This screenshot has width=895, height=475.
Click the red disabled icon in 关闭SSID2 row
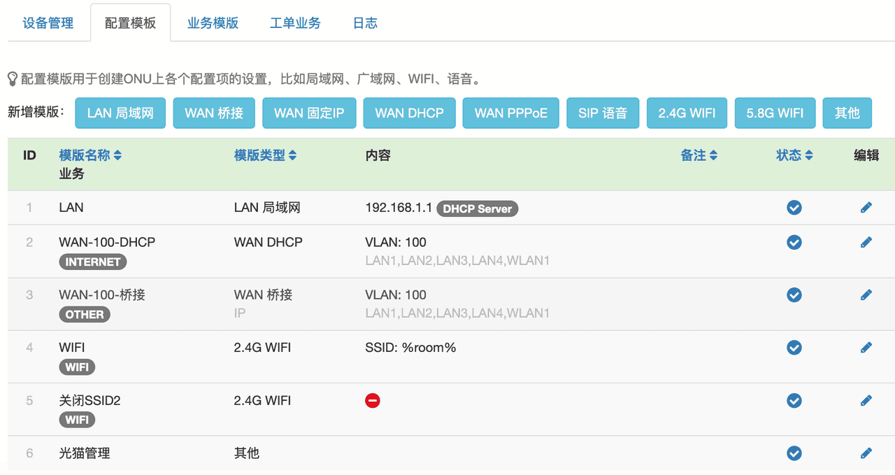(x=373, y=401)
